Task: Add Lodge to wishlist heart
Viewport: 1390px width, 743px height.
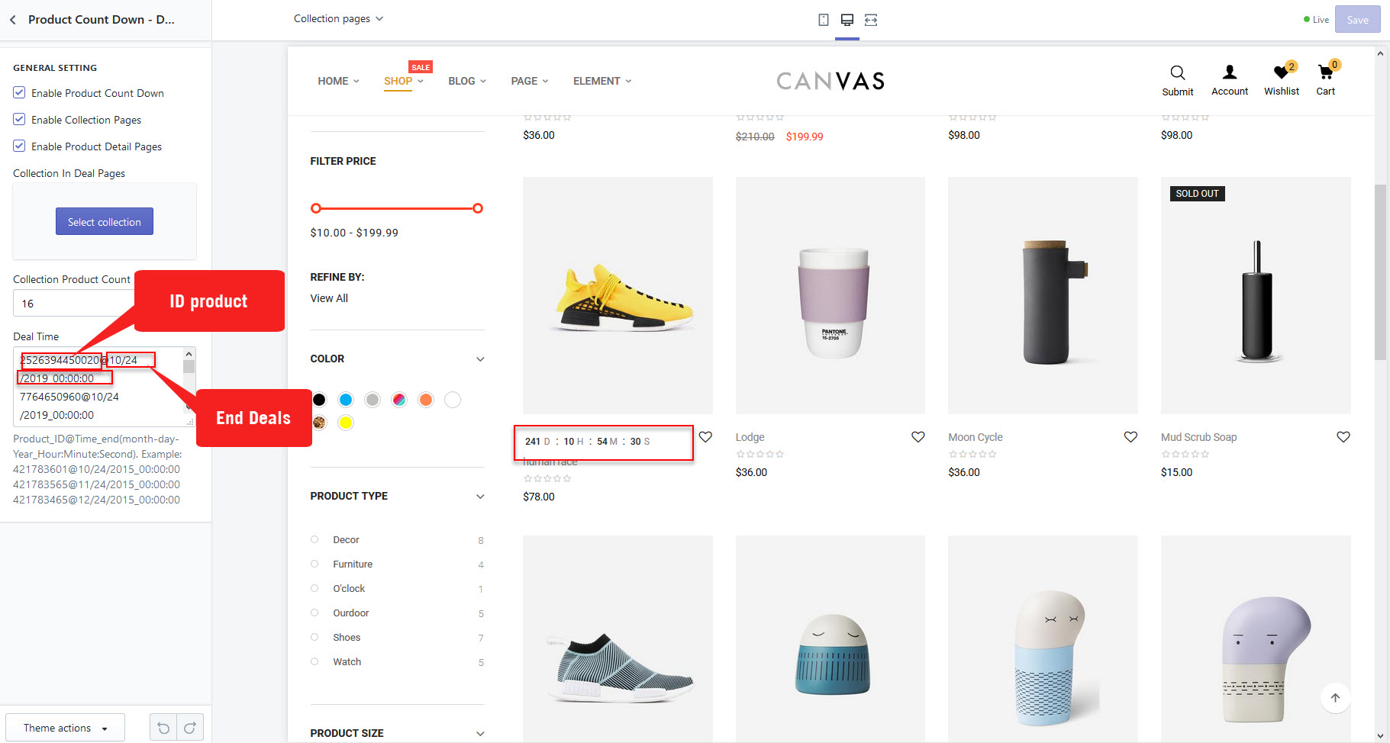Action: coord(918,437)
